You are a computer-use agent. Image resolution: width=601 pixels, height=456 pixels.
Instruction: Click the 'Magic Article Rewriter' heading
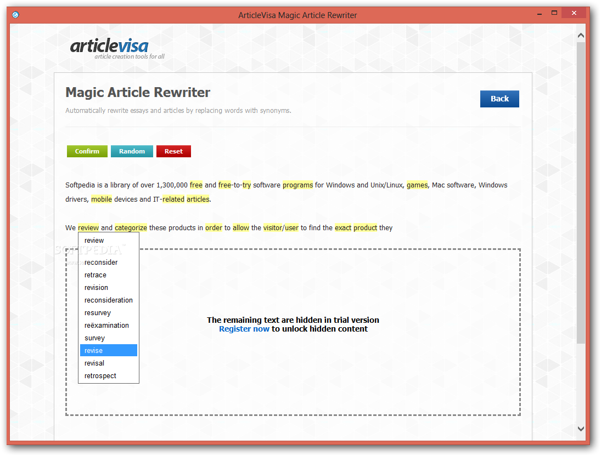coord(138,92)
